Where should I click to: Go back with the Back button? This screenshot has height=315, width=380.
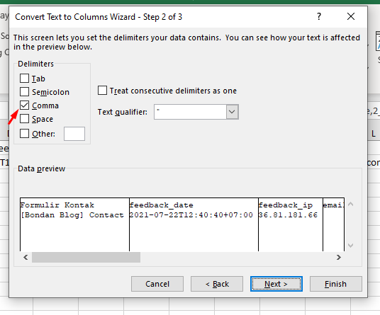click(217, 284)
